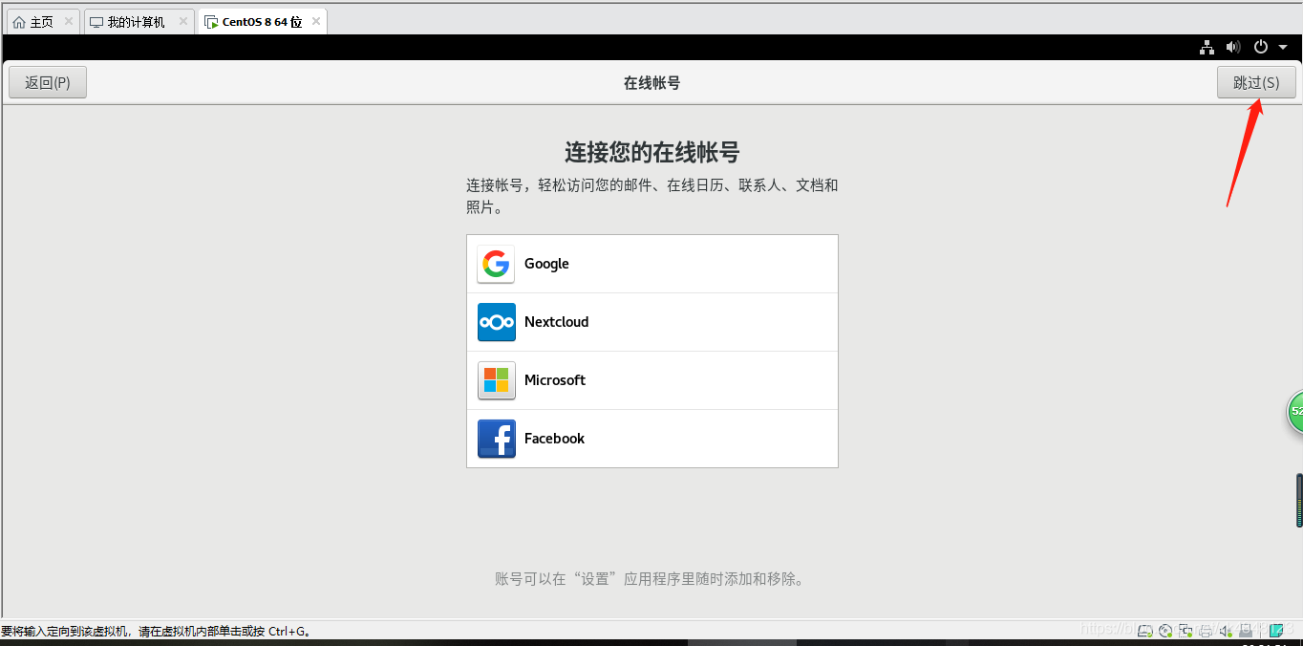1303x646 pixels.
Task: Expand the system menu arrow in top bar
Action: pyautogui.click(x=1283, y=47)
